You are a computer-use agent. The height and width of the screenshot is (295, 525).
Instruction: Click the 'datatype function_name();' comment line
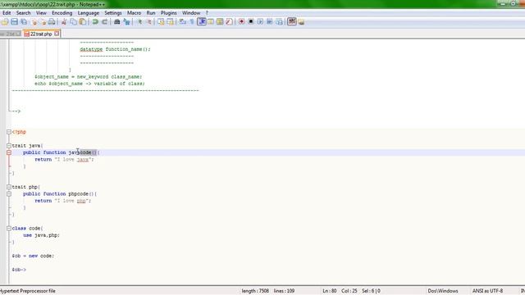115,49
